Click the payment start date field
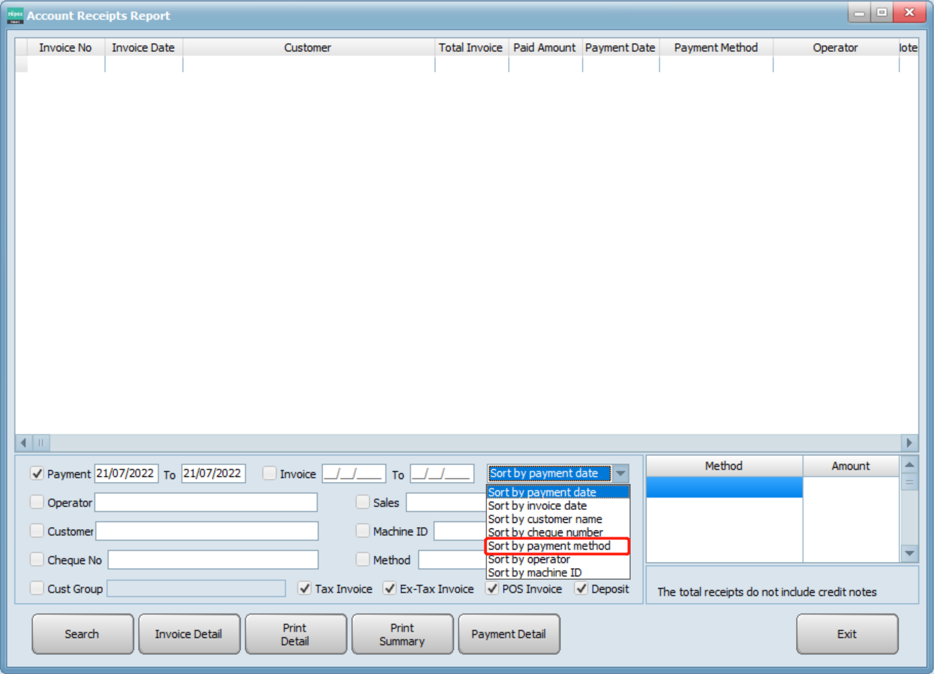Viewport: 934px width, 674px height. [x=126, y=473]
